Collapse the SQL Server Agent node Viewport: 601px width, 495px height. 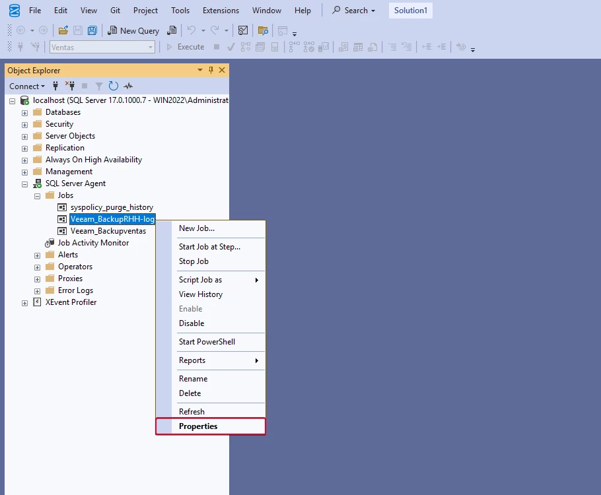click(24, 184)
